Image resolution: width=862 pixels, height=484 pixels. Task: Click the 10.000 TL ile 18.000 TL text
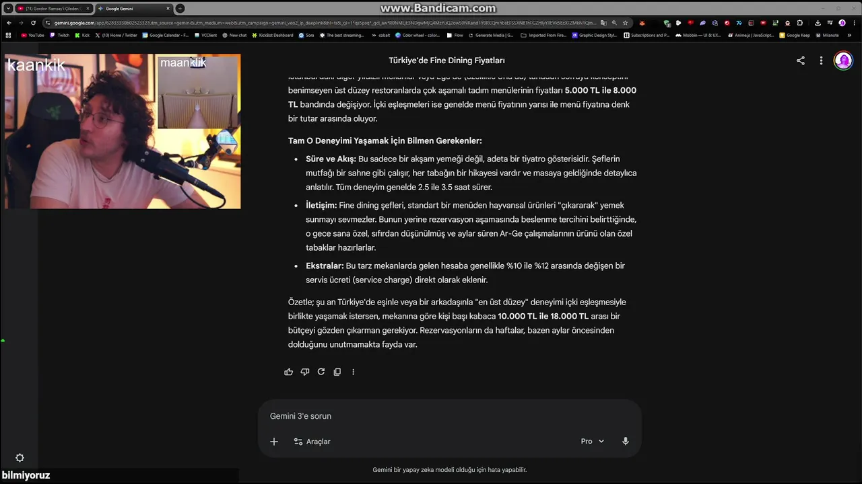(x=543, y=317)
